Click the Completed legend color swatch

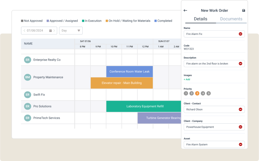click(156, 21)
